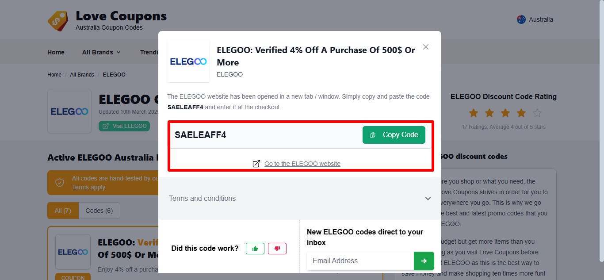Vote thumbs up for this code

click(255, 249)
